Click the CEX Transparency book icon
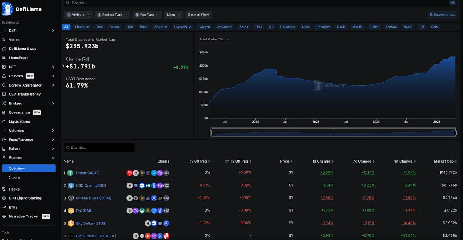463x240 pixels. pyautogui.click(x=4, y=94)
